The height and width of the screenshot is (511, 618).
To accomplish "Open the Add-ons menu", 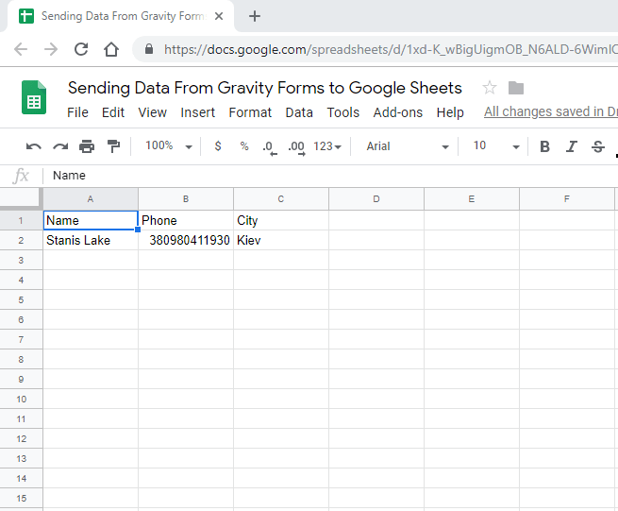I will (397, 112).
